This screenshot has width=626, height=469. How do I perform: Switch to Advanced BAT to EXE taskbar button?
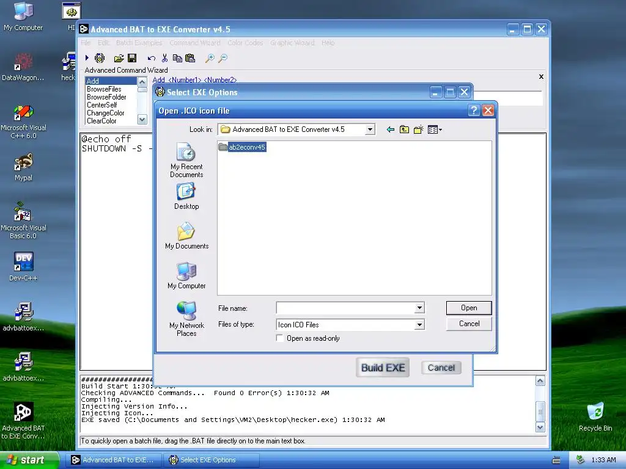coord(114,460)
